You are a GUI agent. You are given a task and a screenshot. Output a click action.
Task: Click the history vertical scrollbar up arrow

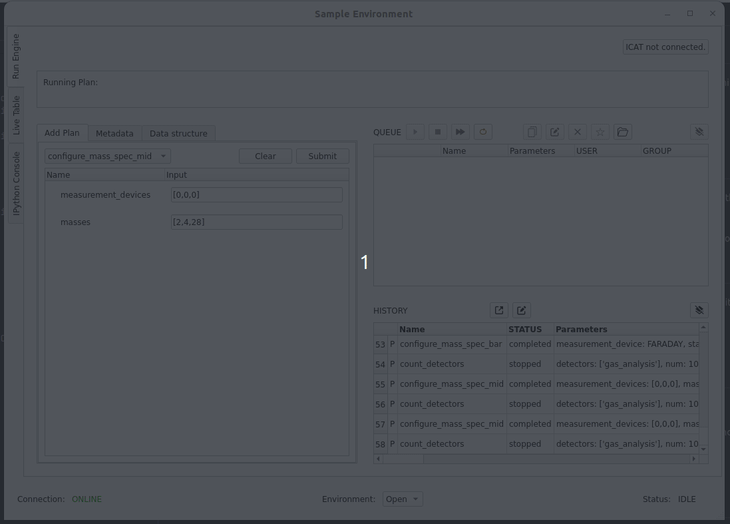coord(703,328)
